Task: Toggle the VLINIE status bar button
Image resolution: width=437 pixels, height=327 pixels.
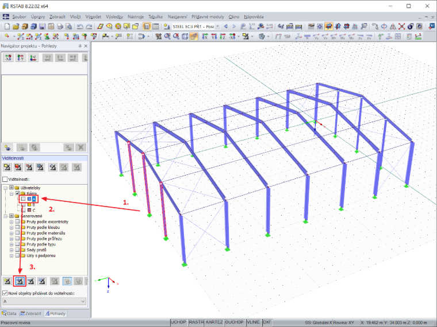Action: 254,322
